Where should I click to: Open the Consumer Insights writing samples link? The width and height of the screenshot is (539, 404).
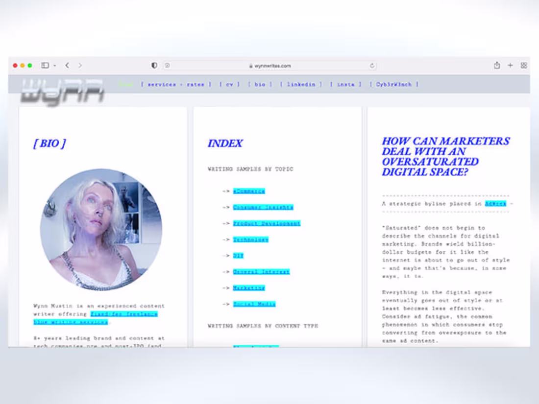pos(263,207)
